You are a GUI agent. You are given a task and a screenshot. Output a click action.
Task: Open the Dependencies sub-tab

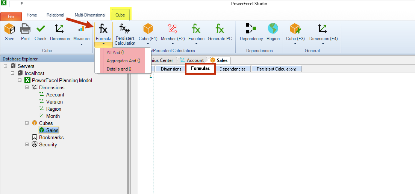tap(233, 69)
